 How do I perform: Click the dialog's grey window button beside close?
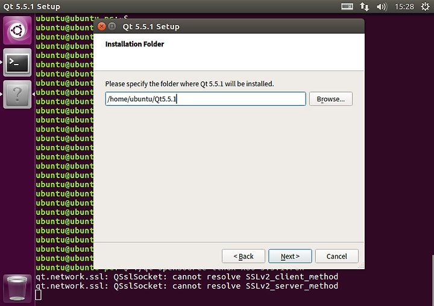[112, 27]
